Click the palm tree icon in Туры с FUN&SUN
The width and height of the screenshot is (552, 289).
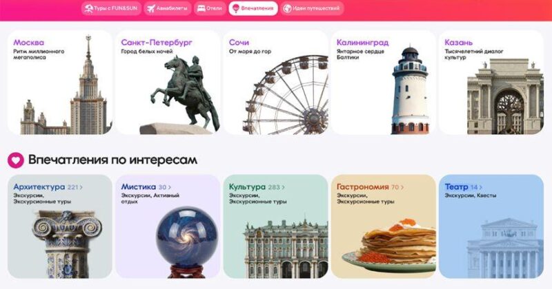click(x=88, y=8)
